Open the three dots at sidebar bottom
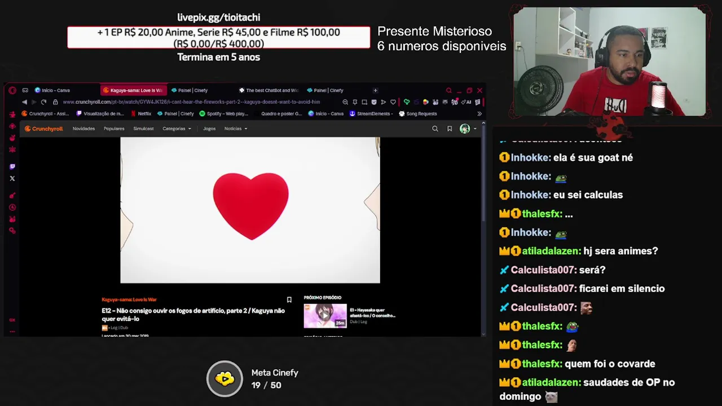722x406 pixels. pyautogui.click(x=12, y=332)
